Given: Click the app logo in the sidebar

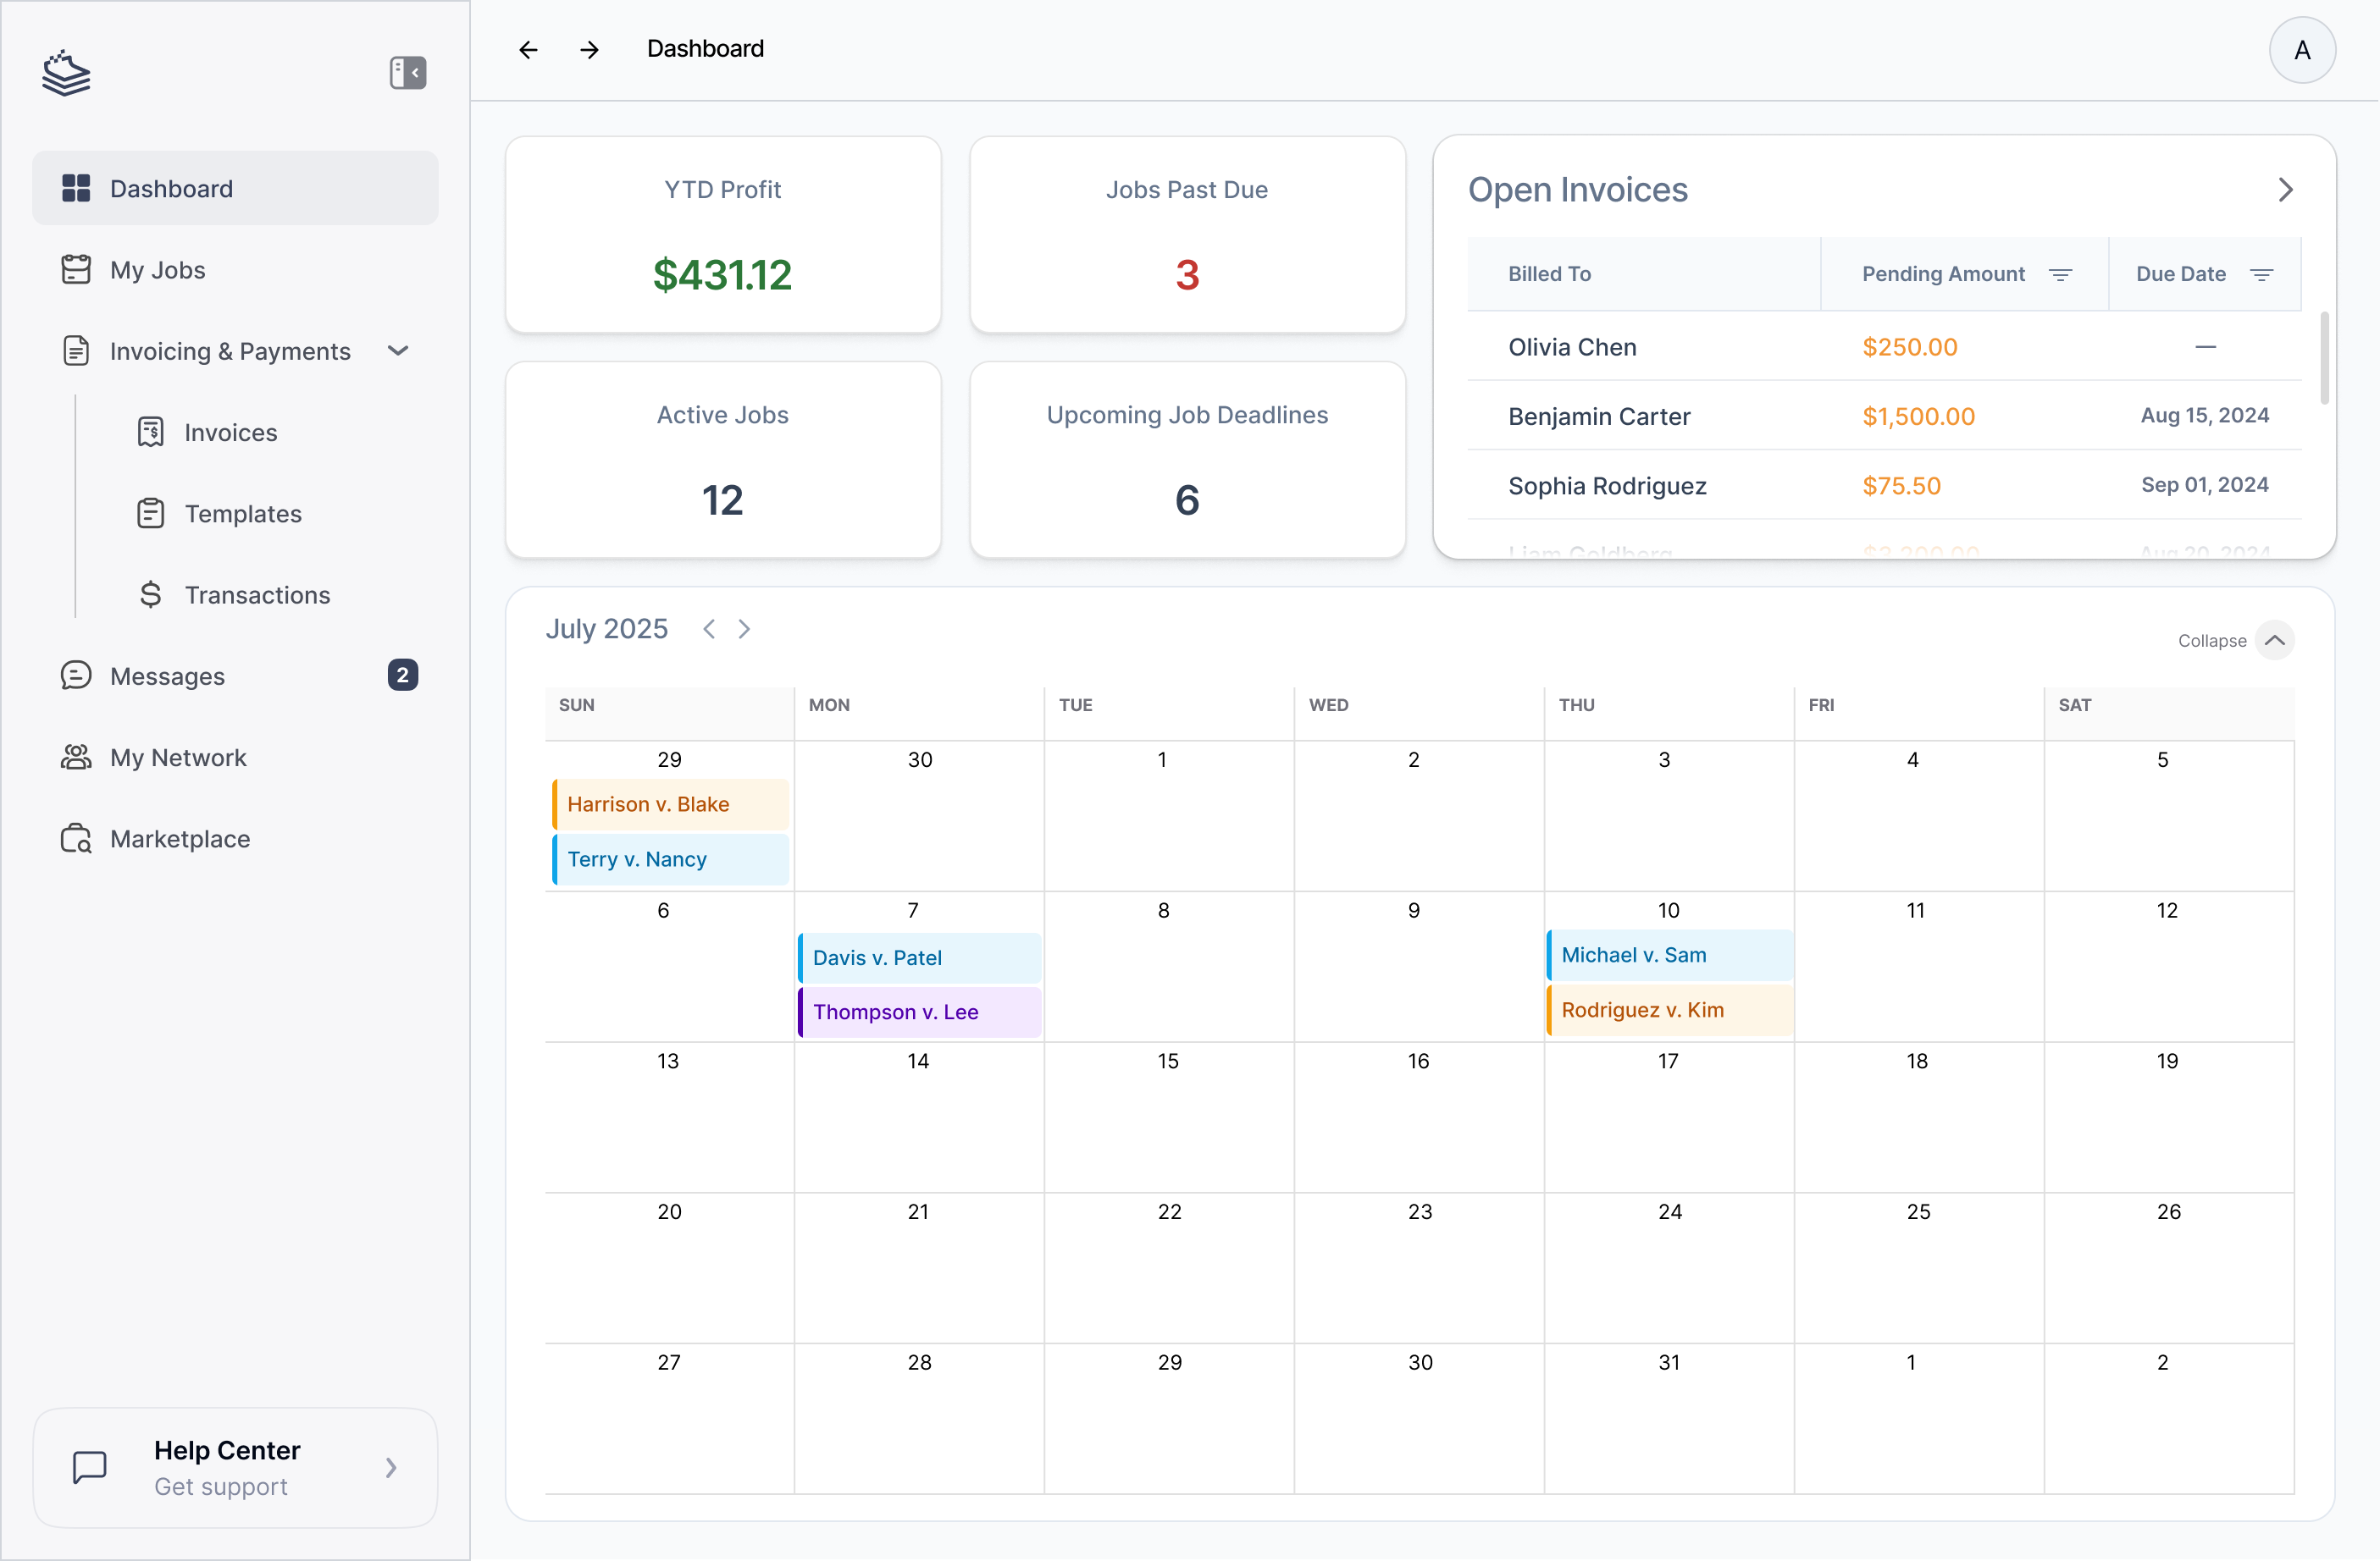Looking at the screenshot, I should click(x=66, y=72).
